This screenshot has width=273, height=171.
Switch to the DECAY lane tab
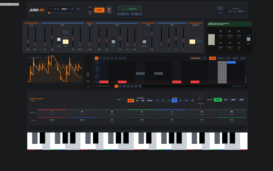(x=235, y=58)
